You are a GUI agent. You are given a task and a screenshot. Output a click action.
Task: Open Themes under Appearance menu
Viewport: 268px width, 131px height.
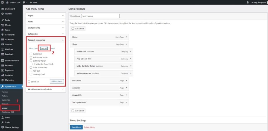(5, 92)
